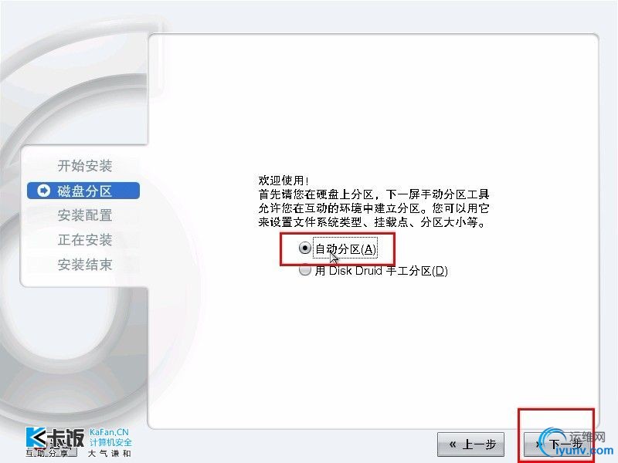Open the 开始安装 step in the sidebar
The width and height of the screenshot is (618, 463).
(85, 166)
